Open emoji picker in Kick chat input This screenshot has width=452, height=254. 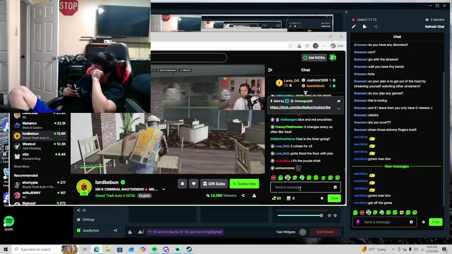coord(335,187)
